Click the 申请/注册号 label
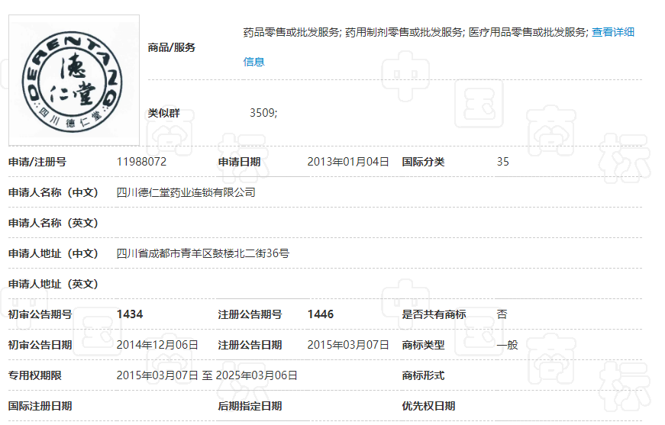Viewport: 665px width, 425px height. 37,162
